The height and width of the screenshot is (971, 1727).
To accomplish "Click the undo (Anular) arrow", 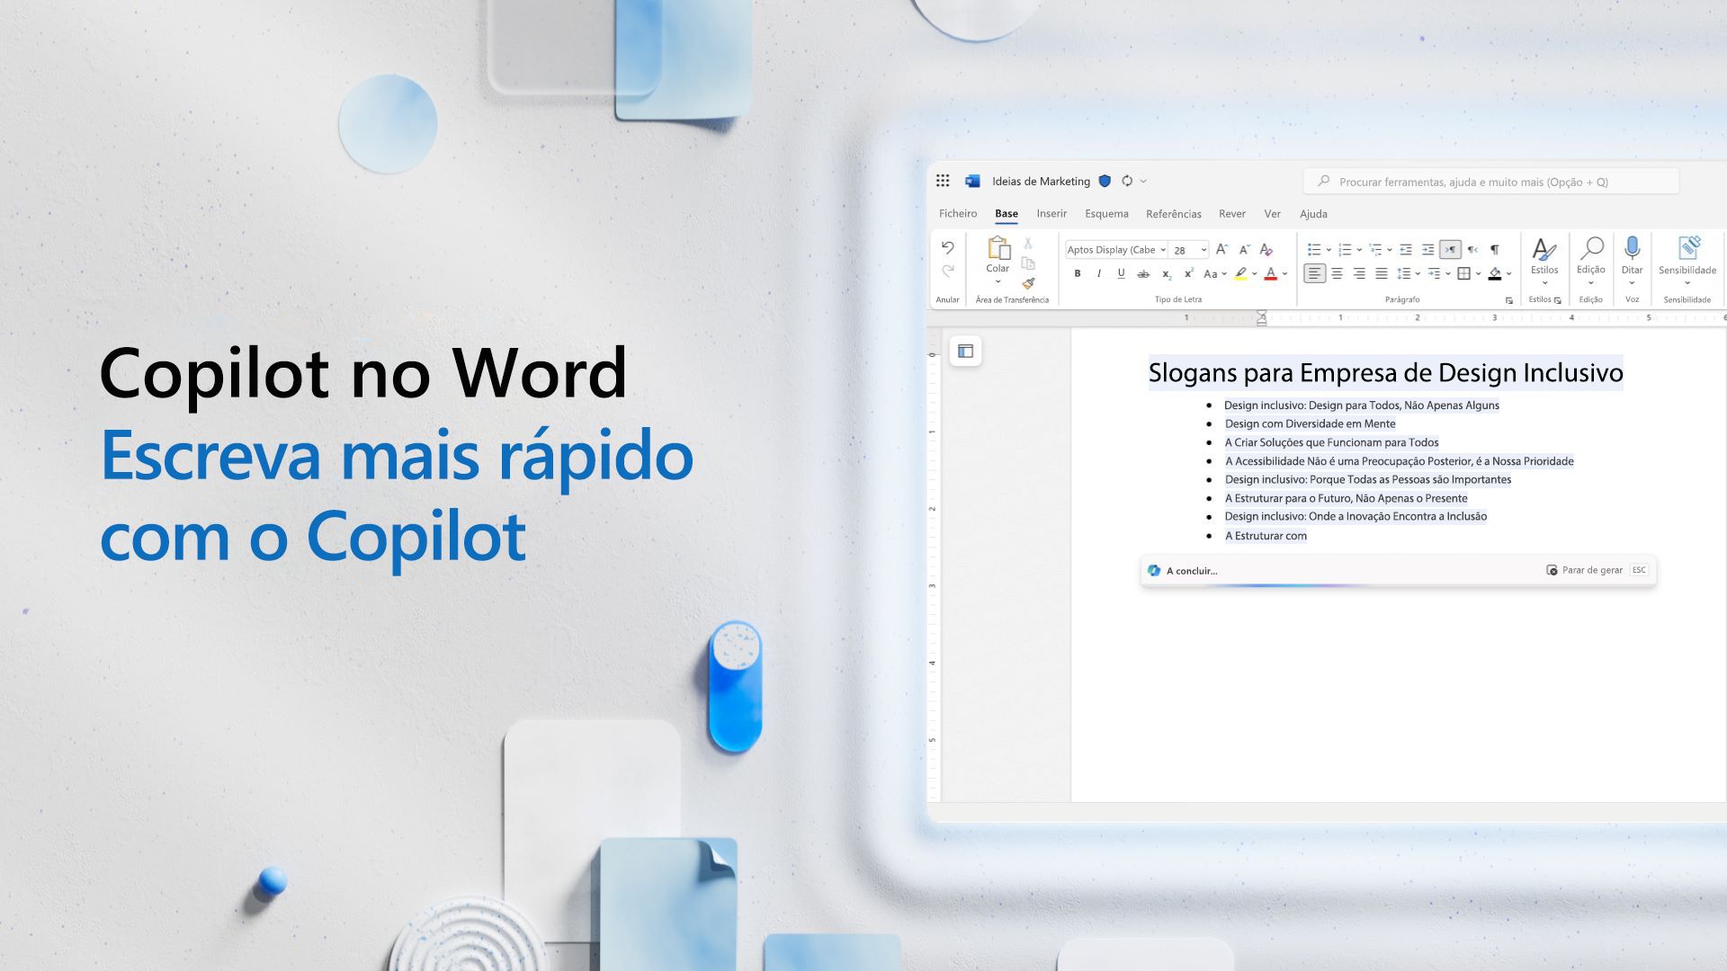I will (947, 248).
